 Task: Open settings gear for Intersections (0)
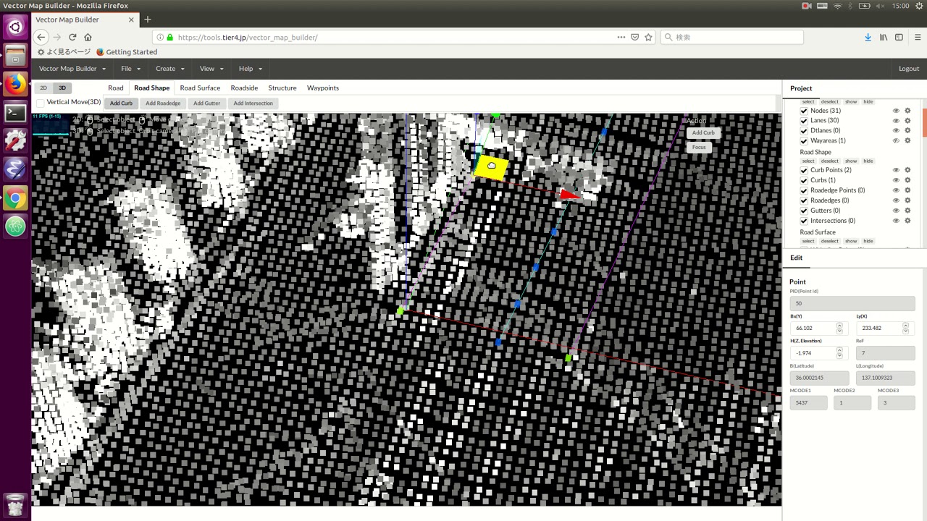(907, 221)
